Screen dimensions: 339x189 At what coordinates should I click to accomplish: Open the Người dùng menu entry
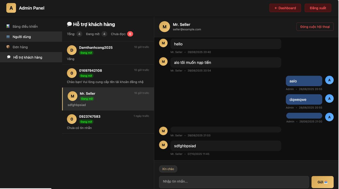pyautogui.click(x=22, y=37)
